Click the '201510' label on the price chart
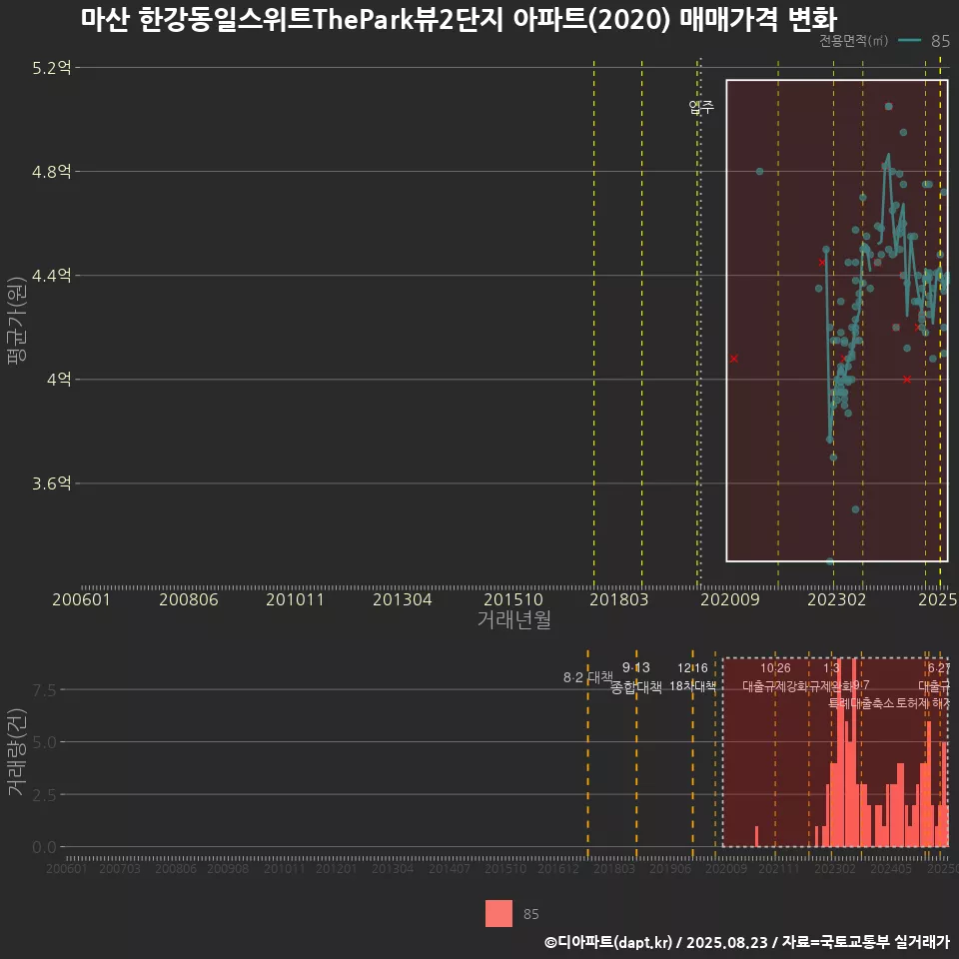This screenshot has height=959, width=959. point(513,599)
